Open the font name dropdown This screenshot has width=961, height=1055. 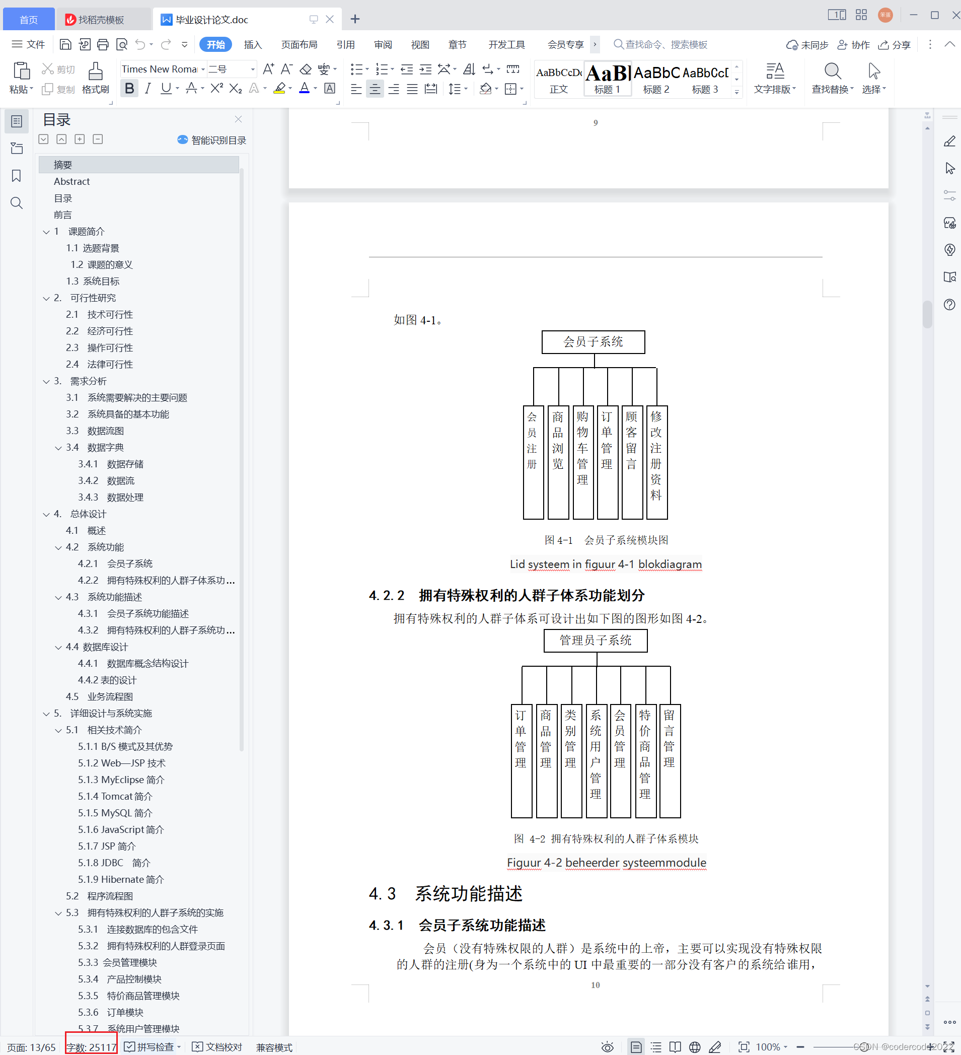coord(203,69)
